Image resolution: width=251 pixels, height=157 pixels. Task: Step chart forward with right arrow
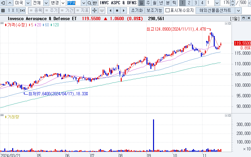[124, 11]
